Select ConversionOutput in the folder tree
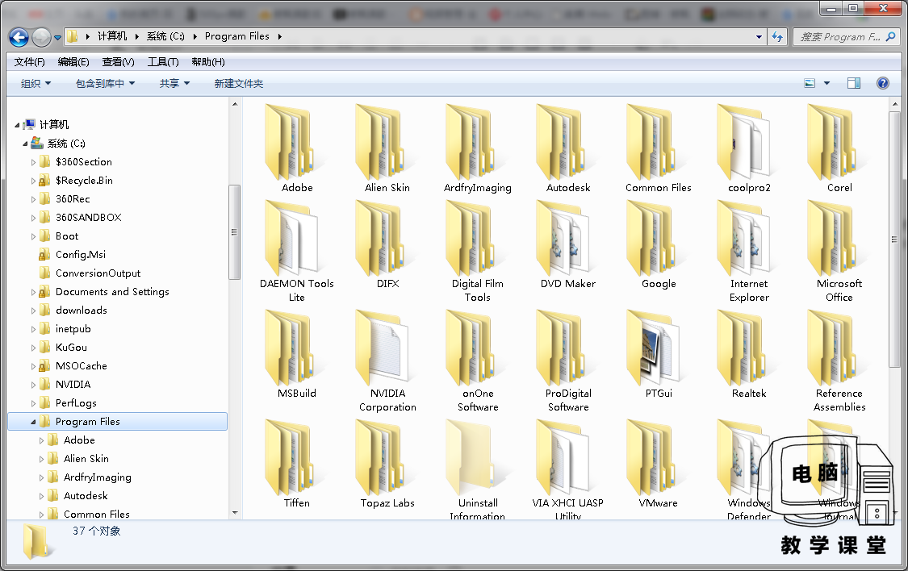This screenshot has width=908, height=571. (x=98, y=273)
